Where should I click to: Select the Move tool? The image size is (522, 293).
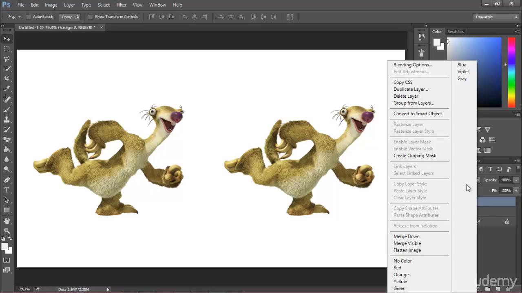[7, 39]
